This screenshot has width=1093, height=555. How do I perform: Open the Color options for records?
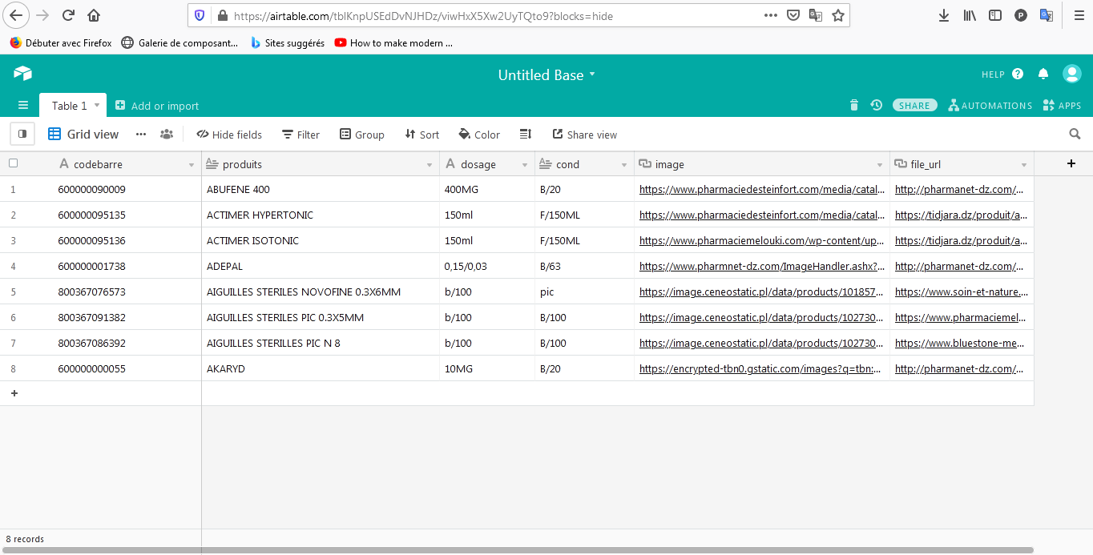coord(479,135)
